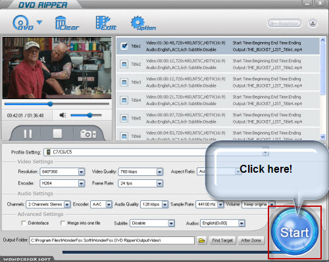Click the video seek progress slider
Viewport: 329px width, 262px height.
point(57,104)
